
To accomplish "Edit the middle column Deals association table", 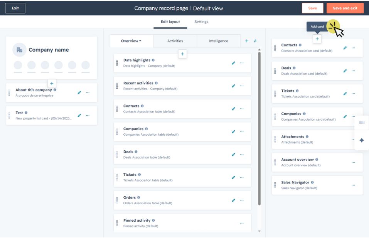I will point(233,155).
